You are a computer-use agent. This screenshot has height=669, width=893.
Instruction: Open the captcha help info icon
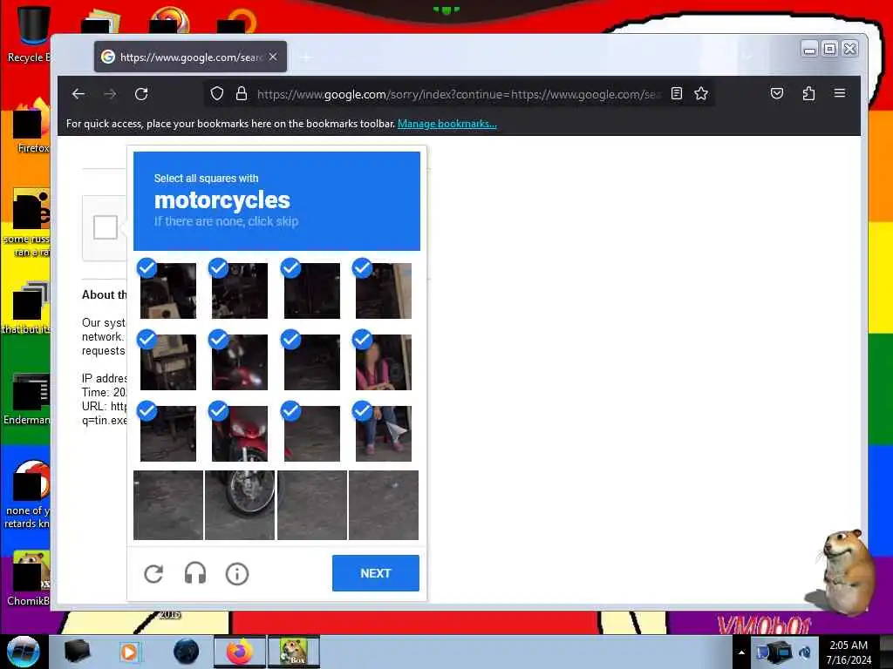tap(237, 573)
